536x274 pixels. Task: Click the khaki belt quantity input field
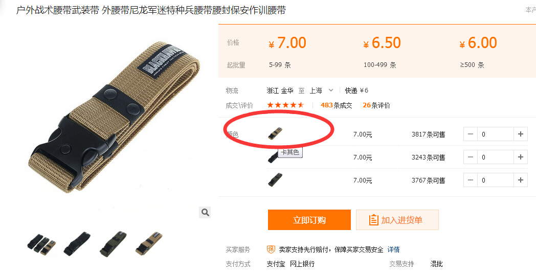click(496, 134)
